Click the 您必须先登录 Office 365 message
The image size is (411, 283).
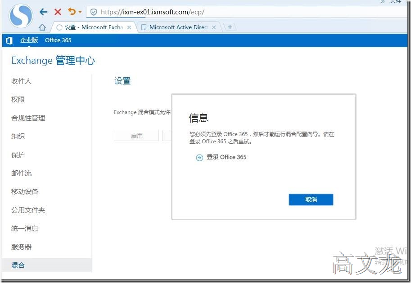coord(262,138)
